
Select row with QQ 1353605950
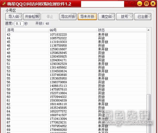pyautogui.click(x=76, y=79)
